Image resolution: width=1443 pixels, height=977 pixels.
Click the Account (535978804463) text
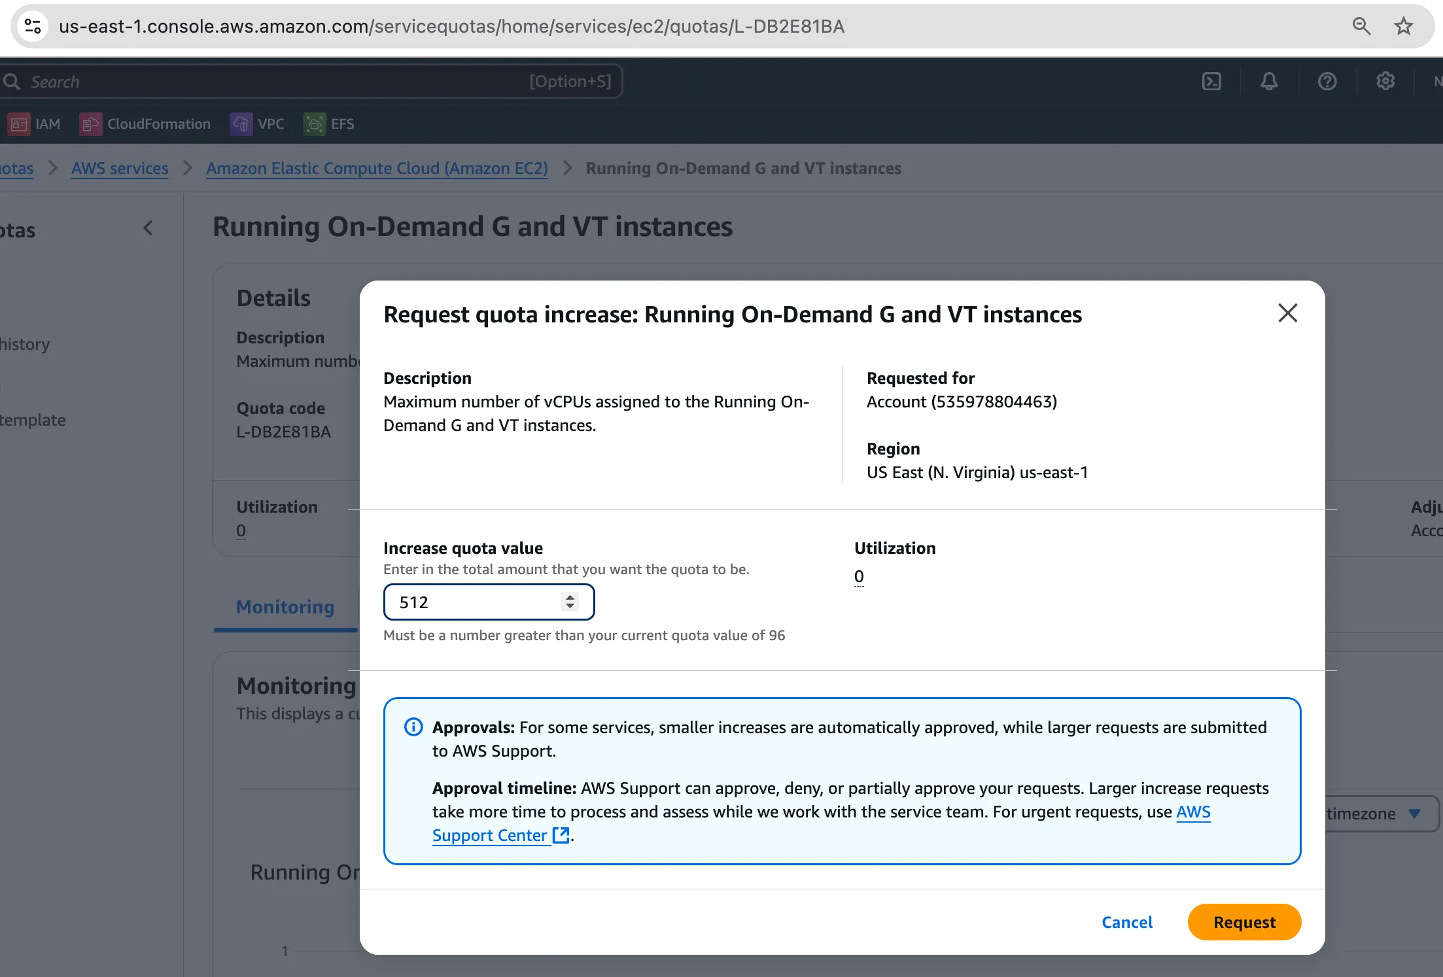click(x=962, y=402)
